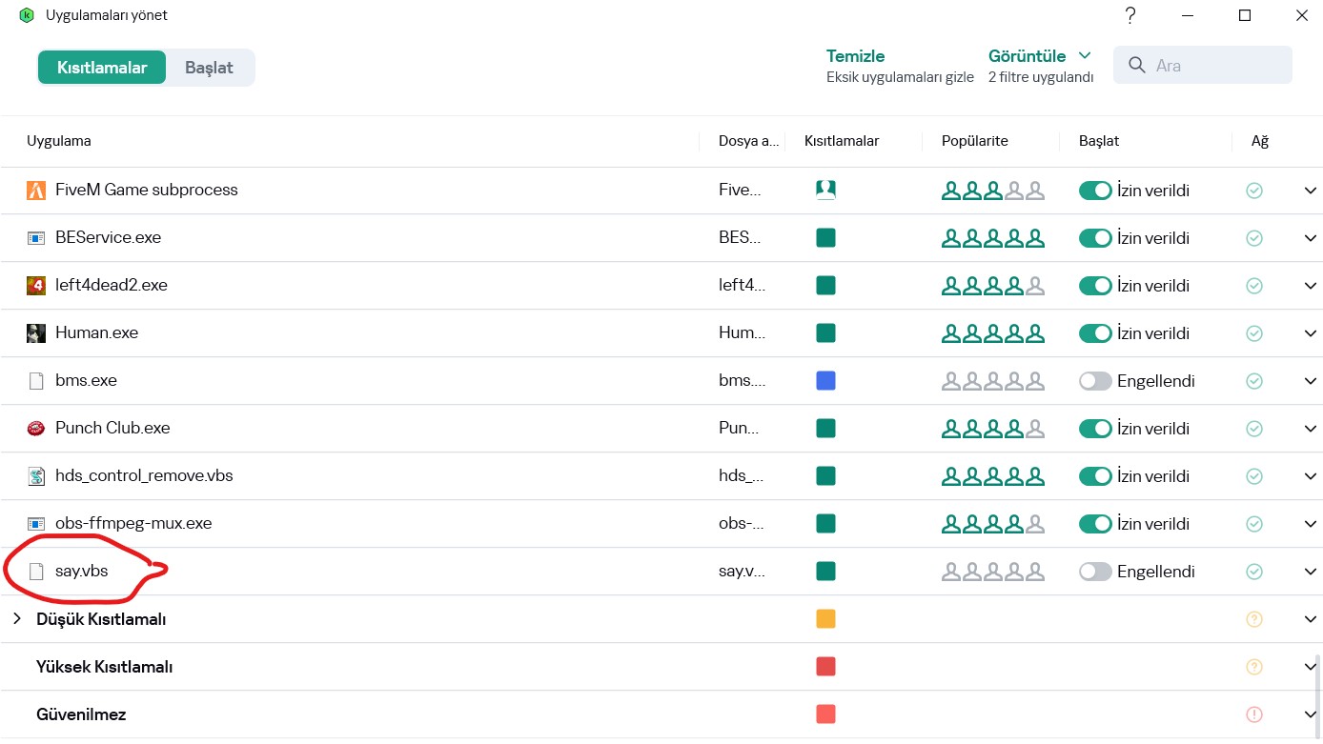
Task: Click the Ara search field
Action: click(x=1214, y=66)
